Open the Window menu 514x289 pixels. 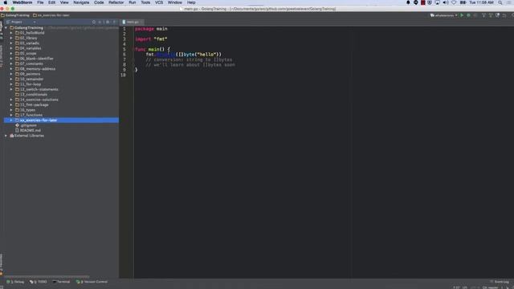tap(175, 2)
